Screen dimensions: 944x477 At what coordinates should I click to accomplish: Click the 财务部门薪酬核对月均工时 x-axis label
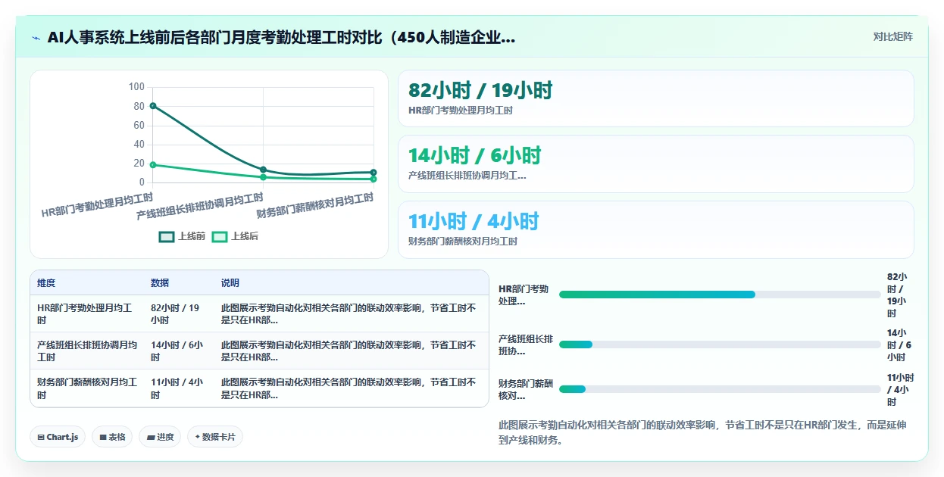(315, 205)
